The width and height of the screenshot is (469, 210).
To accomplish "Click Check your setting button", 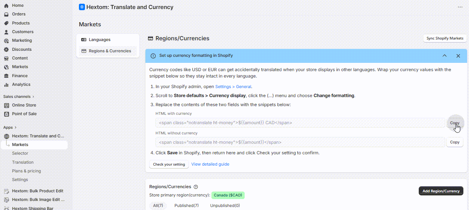I will point(169,164).
